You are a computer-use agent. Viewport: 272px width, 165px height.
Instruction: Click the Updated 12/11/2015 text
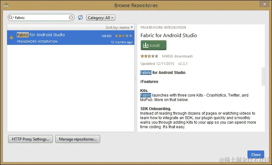[157, 64]
